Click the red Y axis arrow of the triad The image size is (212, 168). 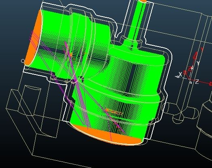(x=195, y=55)
